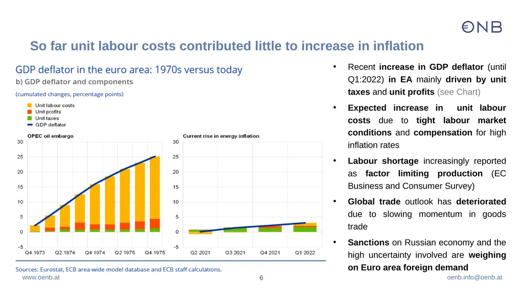The height and width of the screenshot is (293, 523).
Task: Click the heading 'GDP deflator in the euro area: 1970s versus today'
Action: coord(129,70)
